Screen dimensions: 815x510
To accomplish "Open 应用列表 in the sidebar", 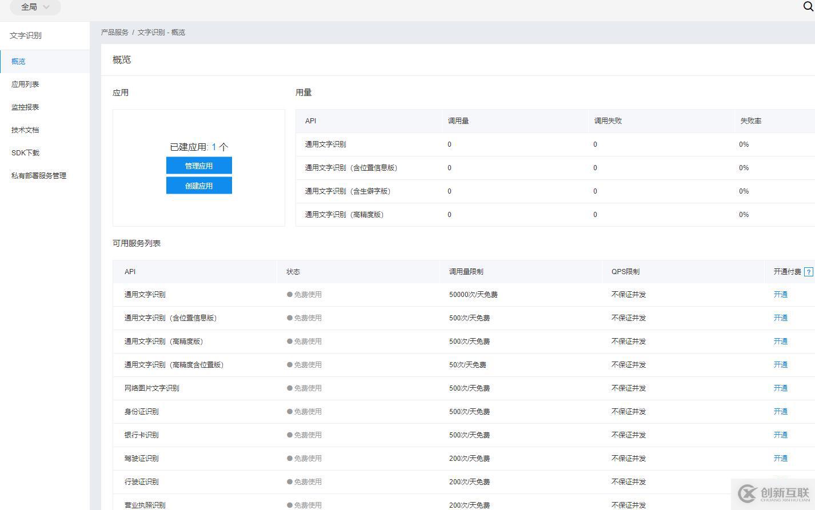I will (x=25, y=84).
